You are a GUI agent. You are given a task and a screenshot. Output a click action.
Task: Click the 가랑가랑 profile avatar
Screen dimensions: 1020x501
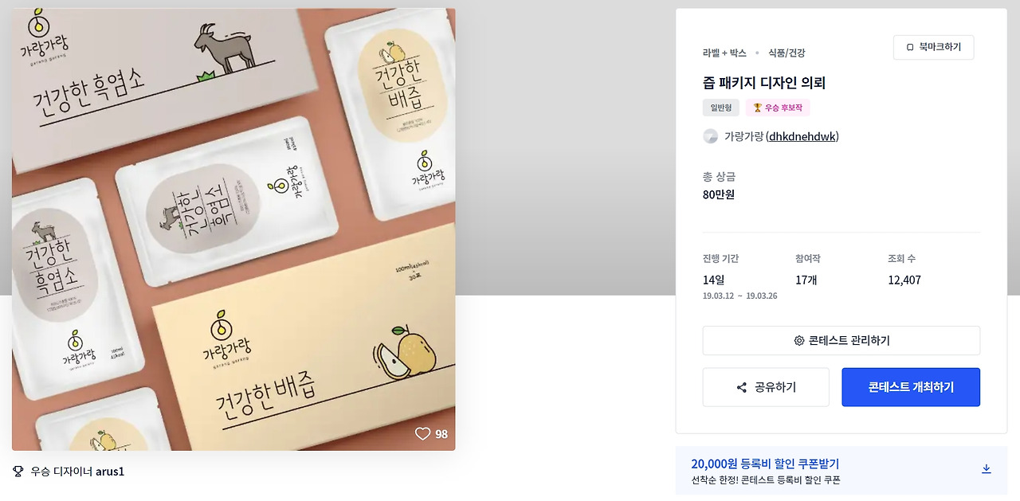point(710,136)
